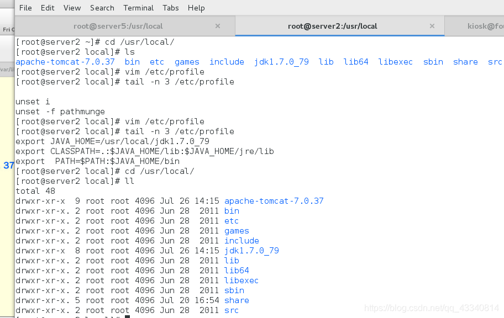This screenshot has height=318, width=504.
Task: Click jdk1.7.0_79 in the ll listing
Action: tap(251, 251)
